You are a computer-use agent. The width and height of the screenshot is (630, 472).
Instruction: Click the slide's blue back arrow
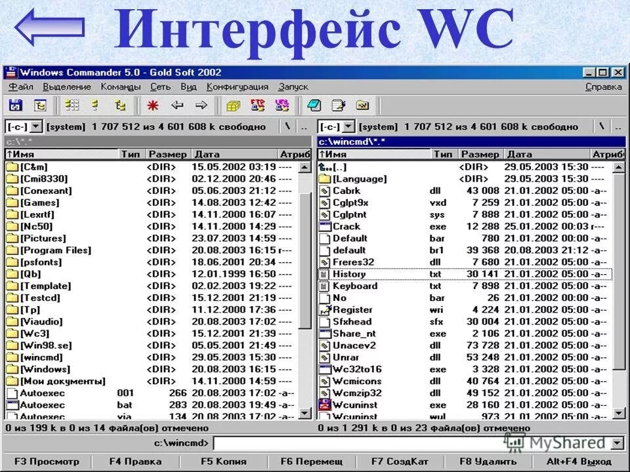tap(49, 28)
